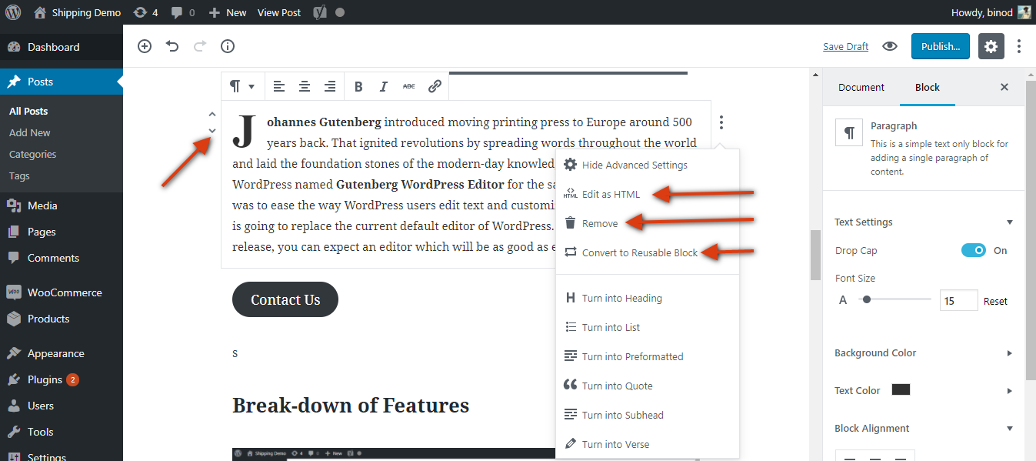
Task: Choose Convert to Reusable Block
Action: pyautogui.click(x=647, y=252)
